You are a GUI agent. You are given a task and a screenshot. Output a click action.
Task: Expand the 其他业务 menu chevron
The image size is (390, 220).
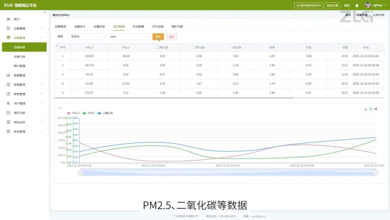42,122
